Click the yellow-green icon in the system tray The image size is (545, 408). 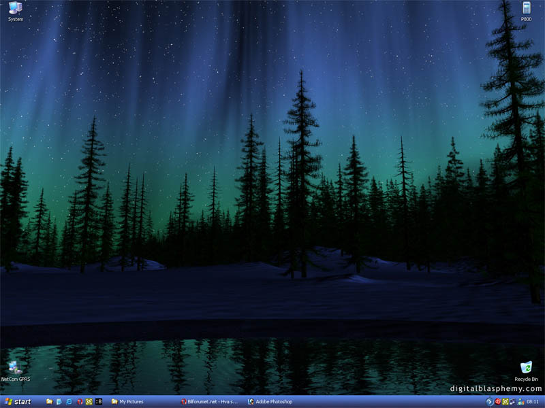505,402
